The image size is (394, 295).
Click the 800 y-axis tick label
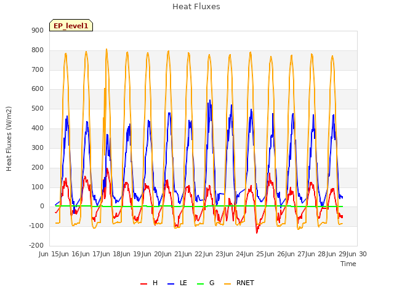(38, 50)
